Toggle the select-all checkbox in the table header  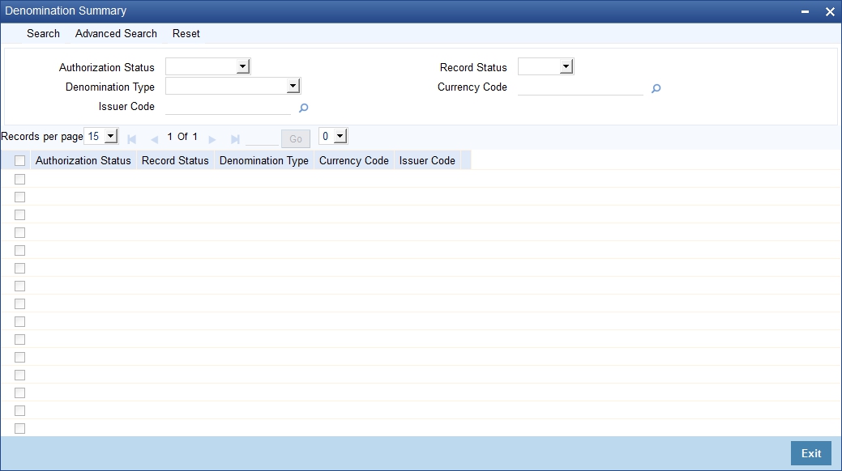coord(20,160)
